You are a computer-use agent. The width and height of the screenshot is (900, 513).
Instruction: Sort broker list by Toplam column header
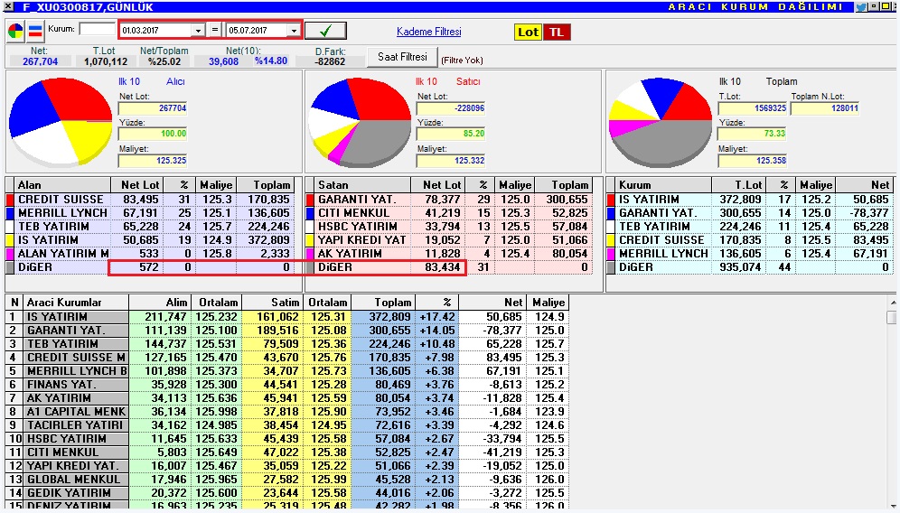click(383, 302)
